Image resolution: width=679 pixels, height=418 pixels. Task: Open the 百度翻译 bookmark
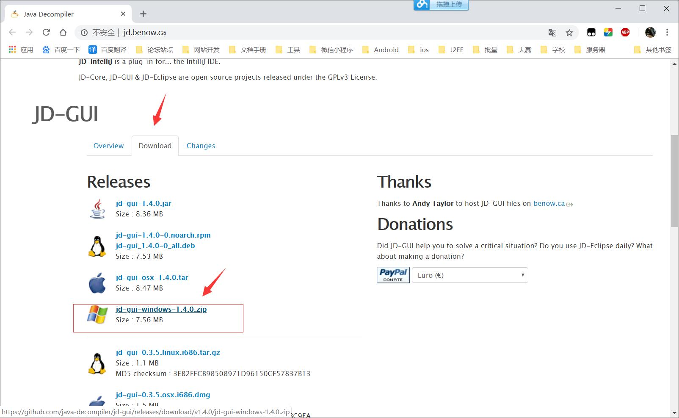[108, 50]
